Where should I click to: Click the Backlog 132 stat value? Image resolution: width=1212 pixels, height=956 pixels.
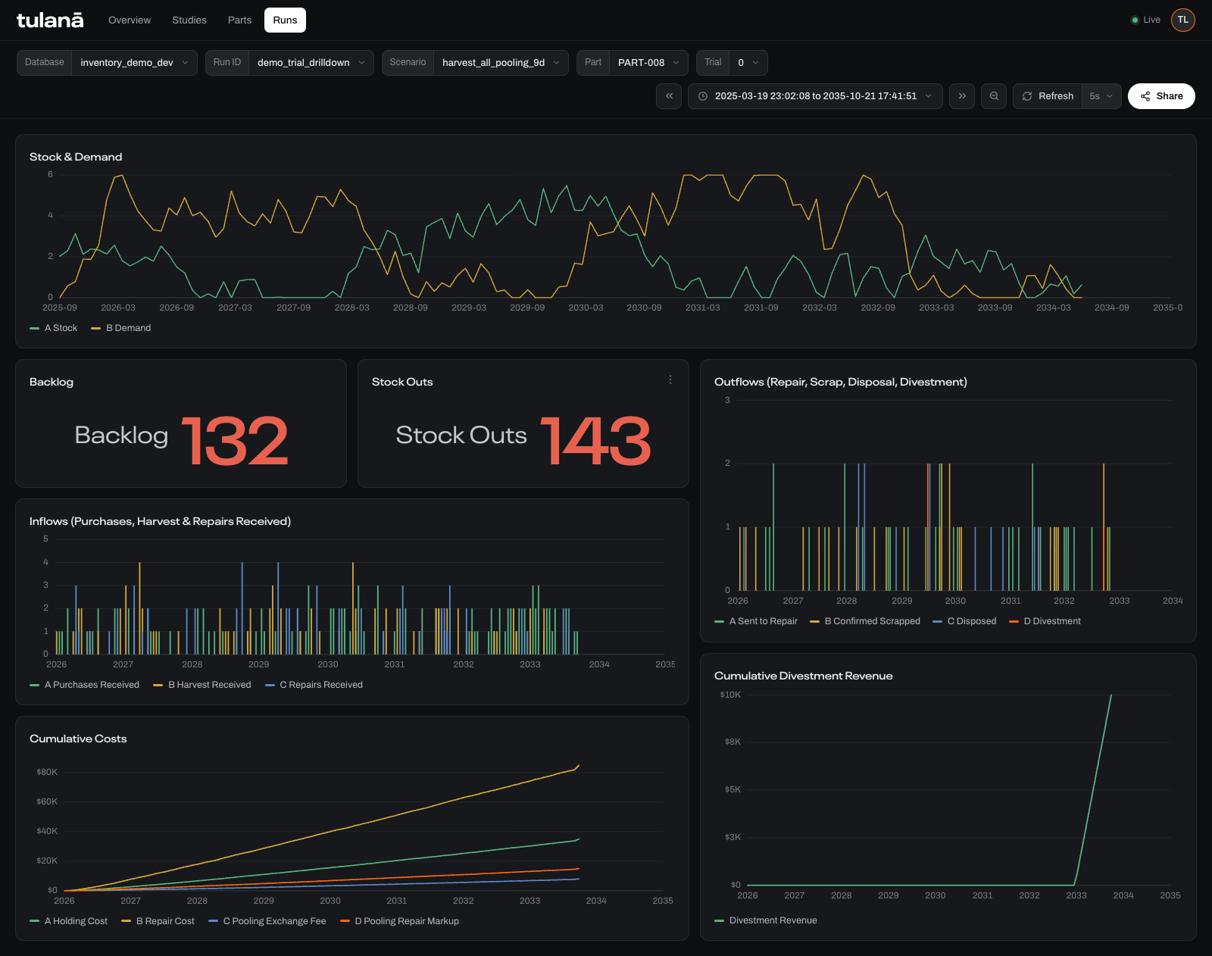[x=235, y=441]
